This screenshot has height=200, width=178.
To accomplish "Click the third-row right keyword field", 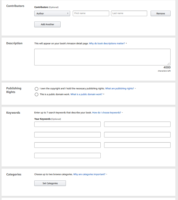I will pos(137,145).
